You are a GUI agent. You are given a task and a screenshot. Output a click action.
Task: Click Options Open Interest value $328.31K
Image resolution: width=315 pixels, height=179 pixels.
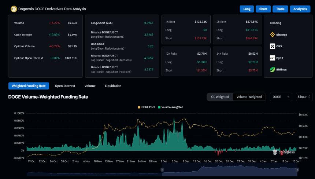pos(71,58)
